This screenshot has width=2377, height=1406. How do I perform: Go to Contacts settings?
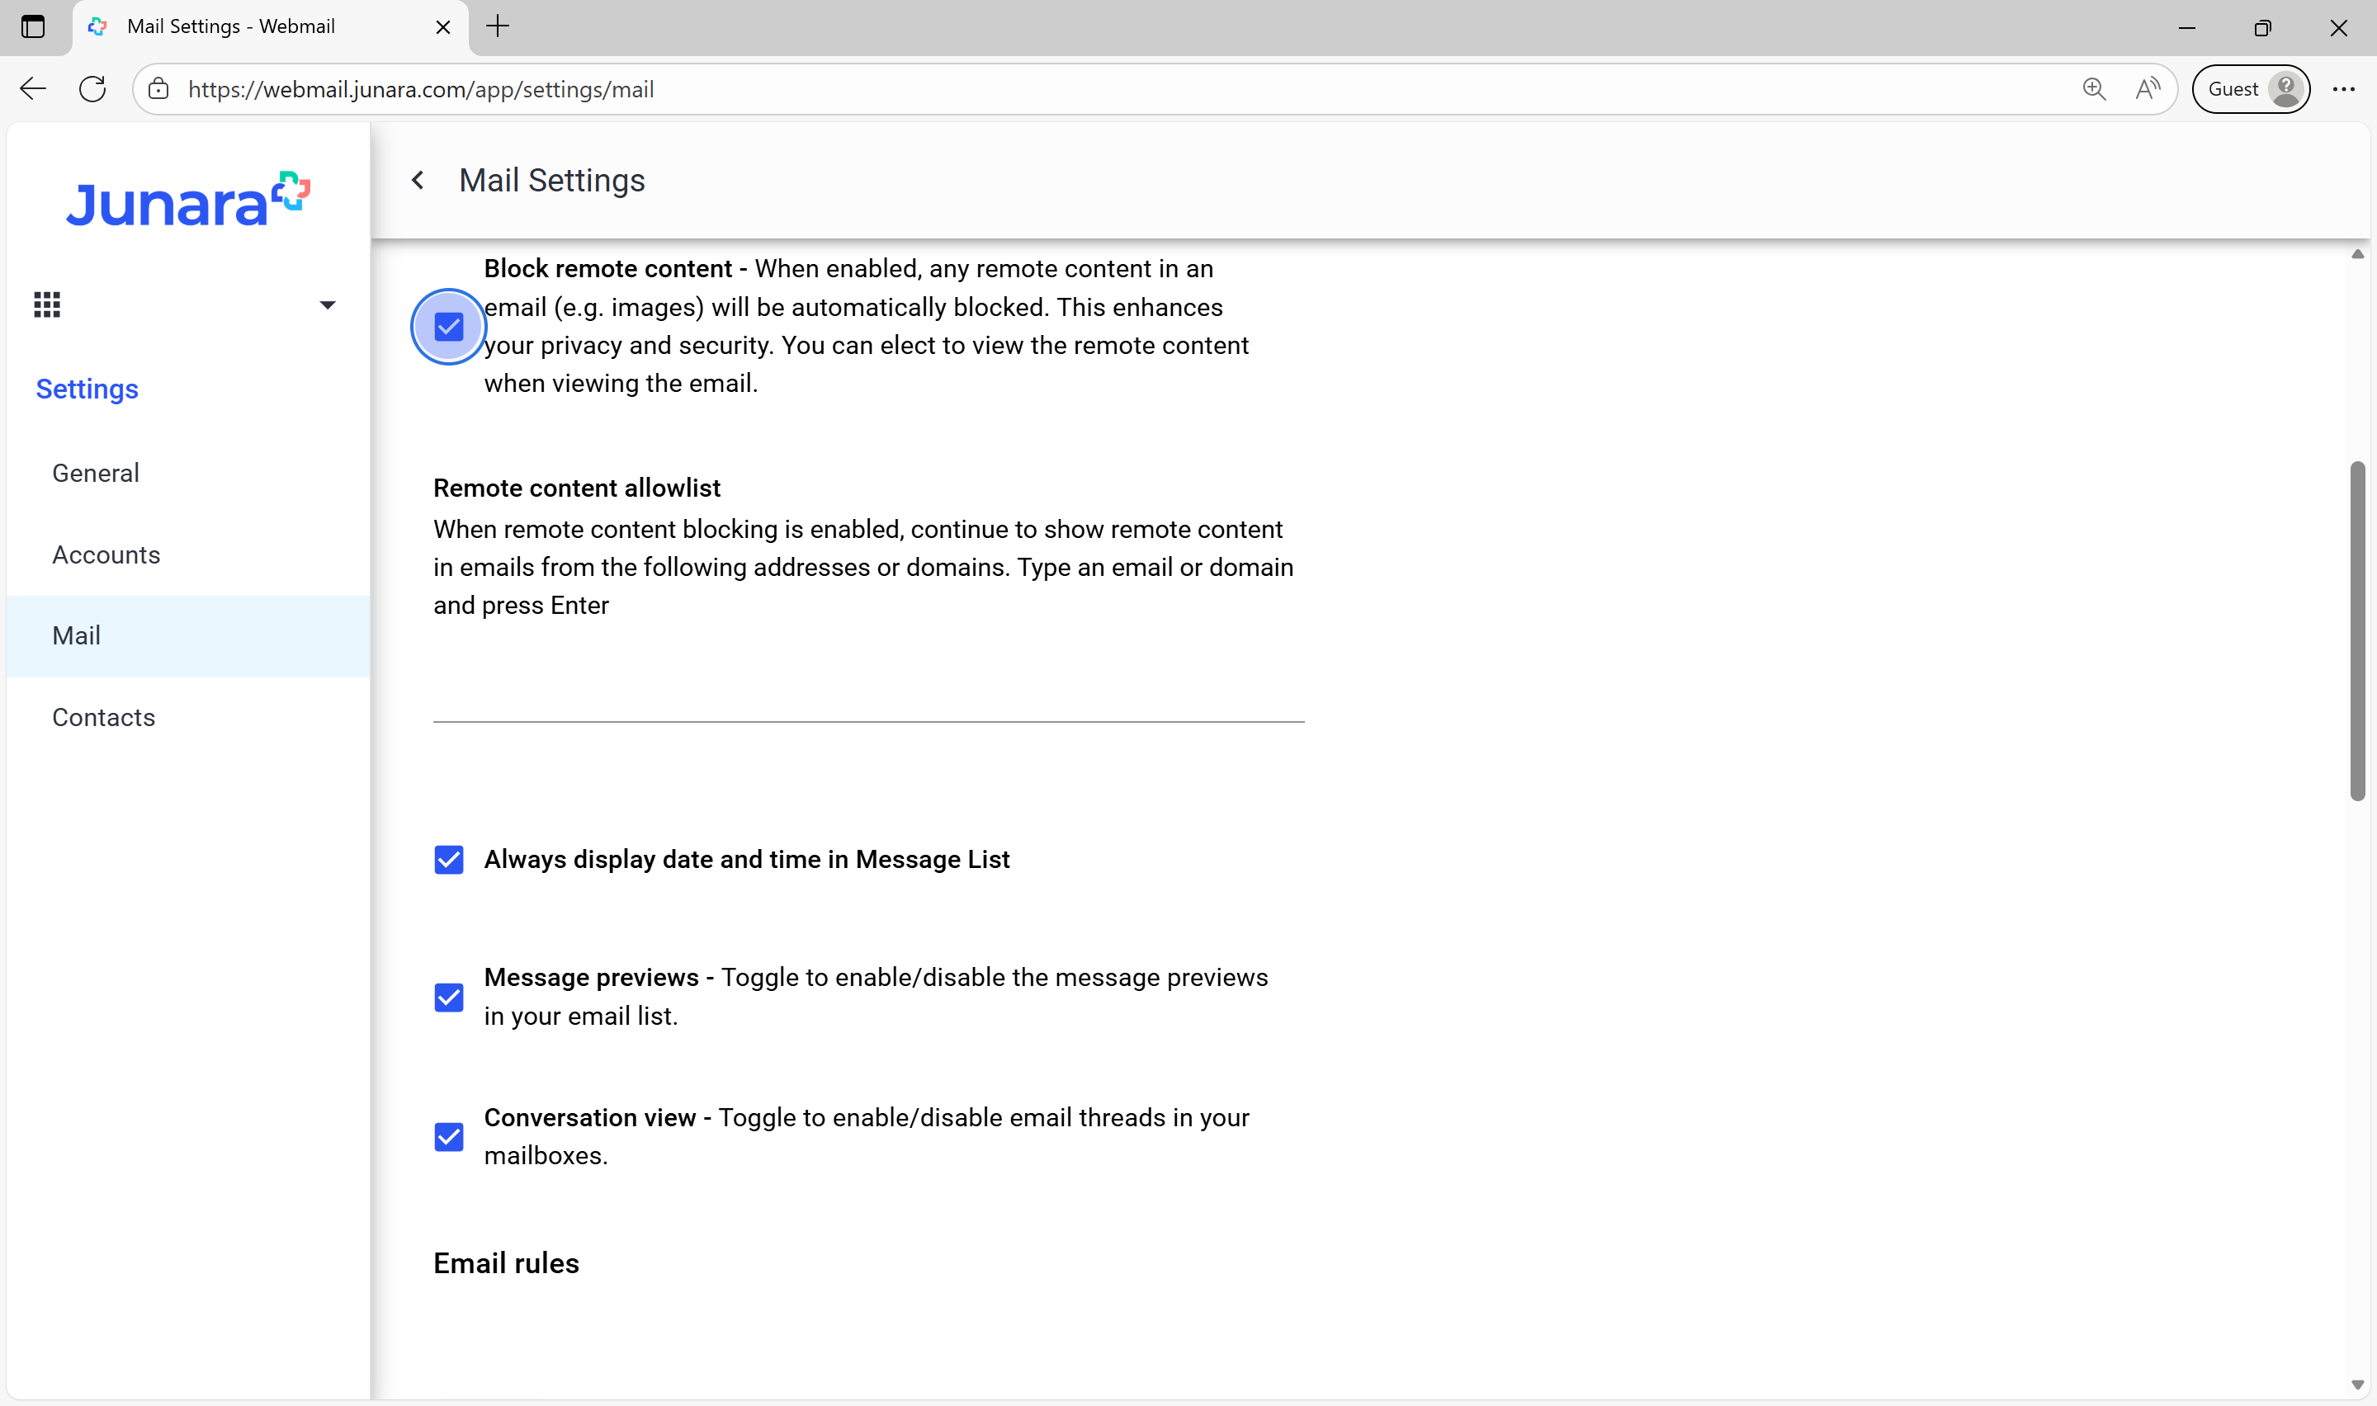pyautogui.click(x=103, y=717)
